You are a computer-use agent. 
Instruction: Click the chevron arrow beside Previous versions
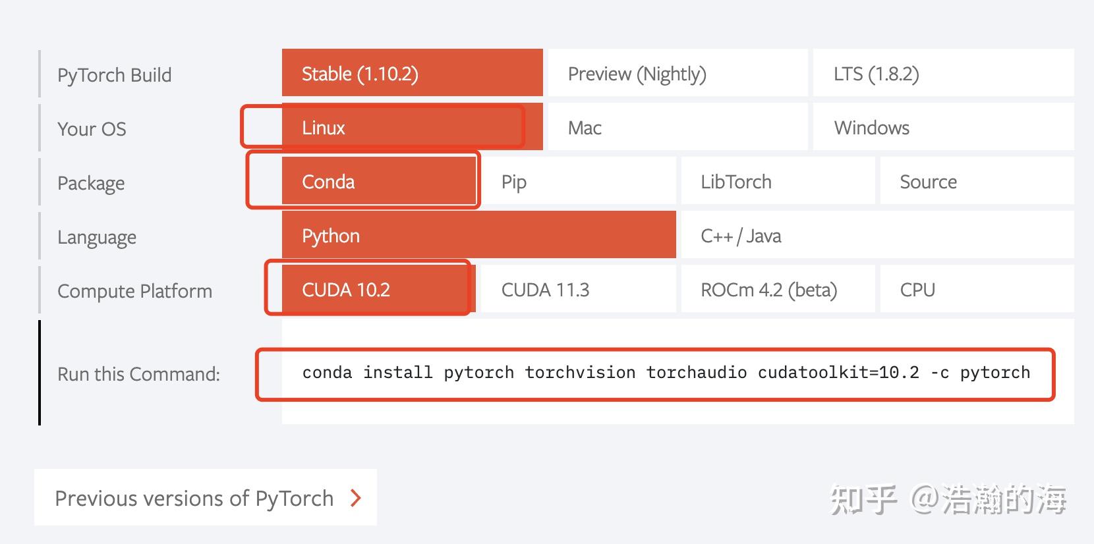pos(356,498)
